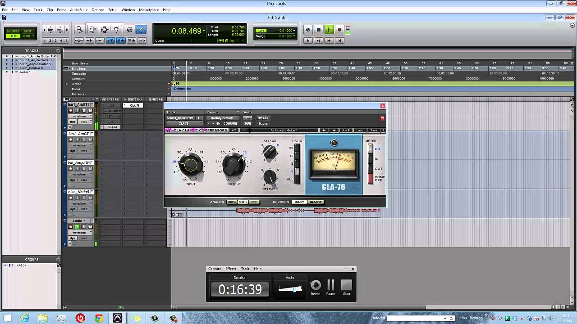Click the ATTACK knob on CLA-76
This screenshot has width=577, height=324.
tap(270, 152)
